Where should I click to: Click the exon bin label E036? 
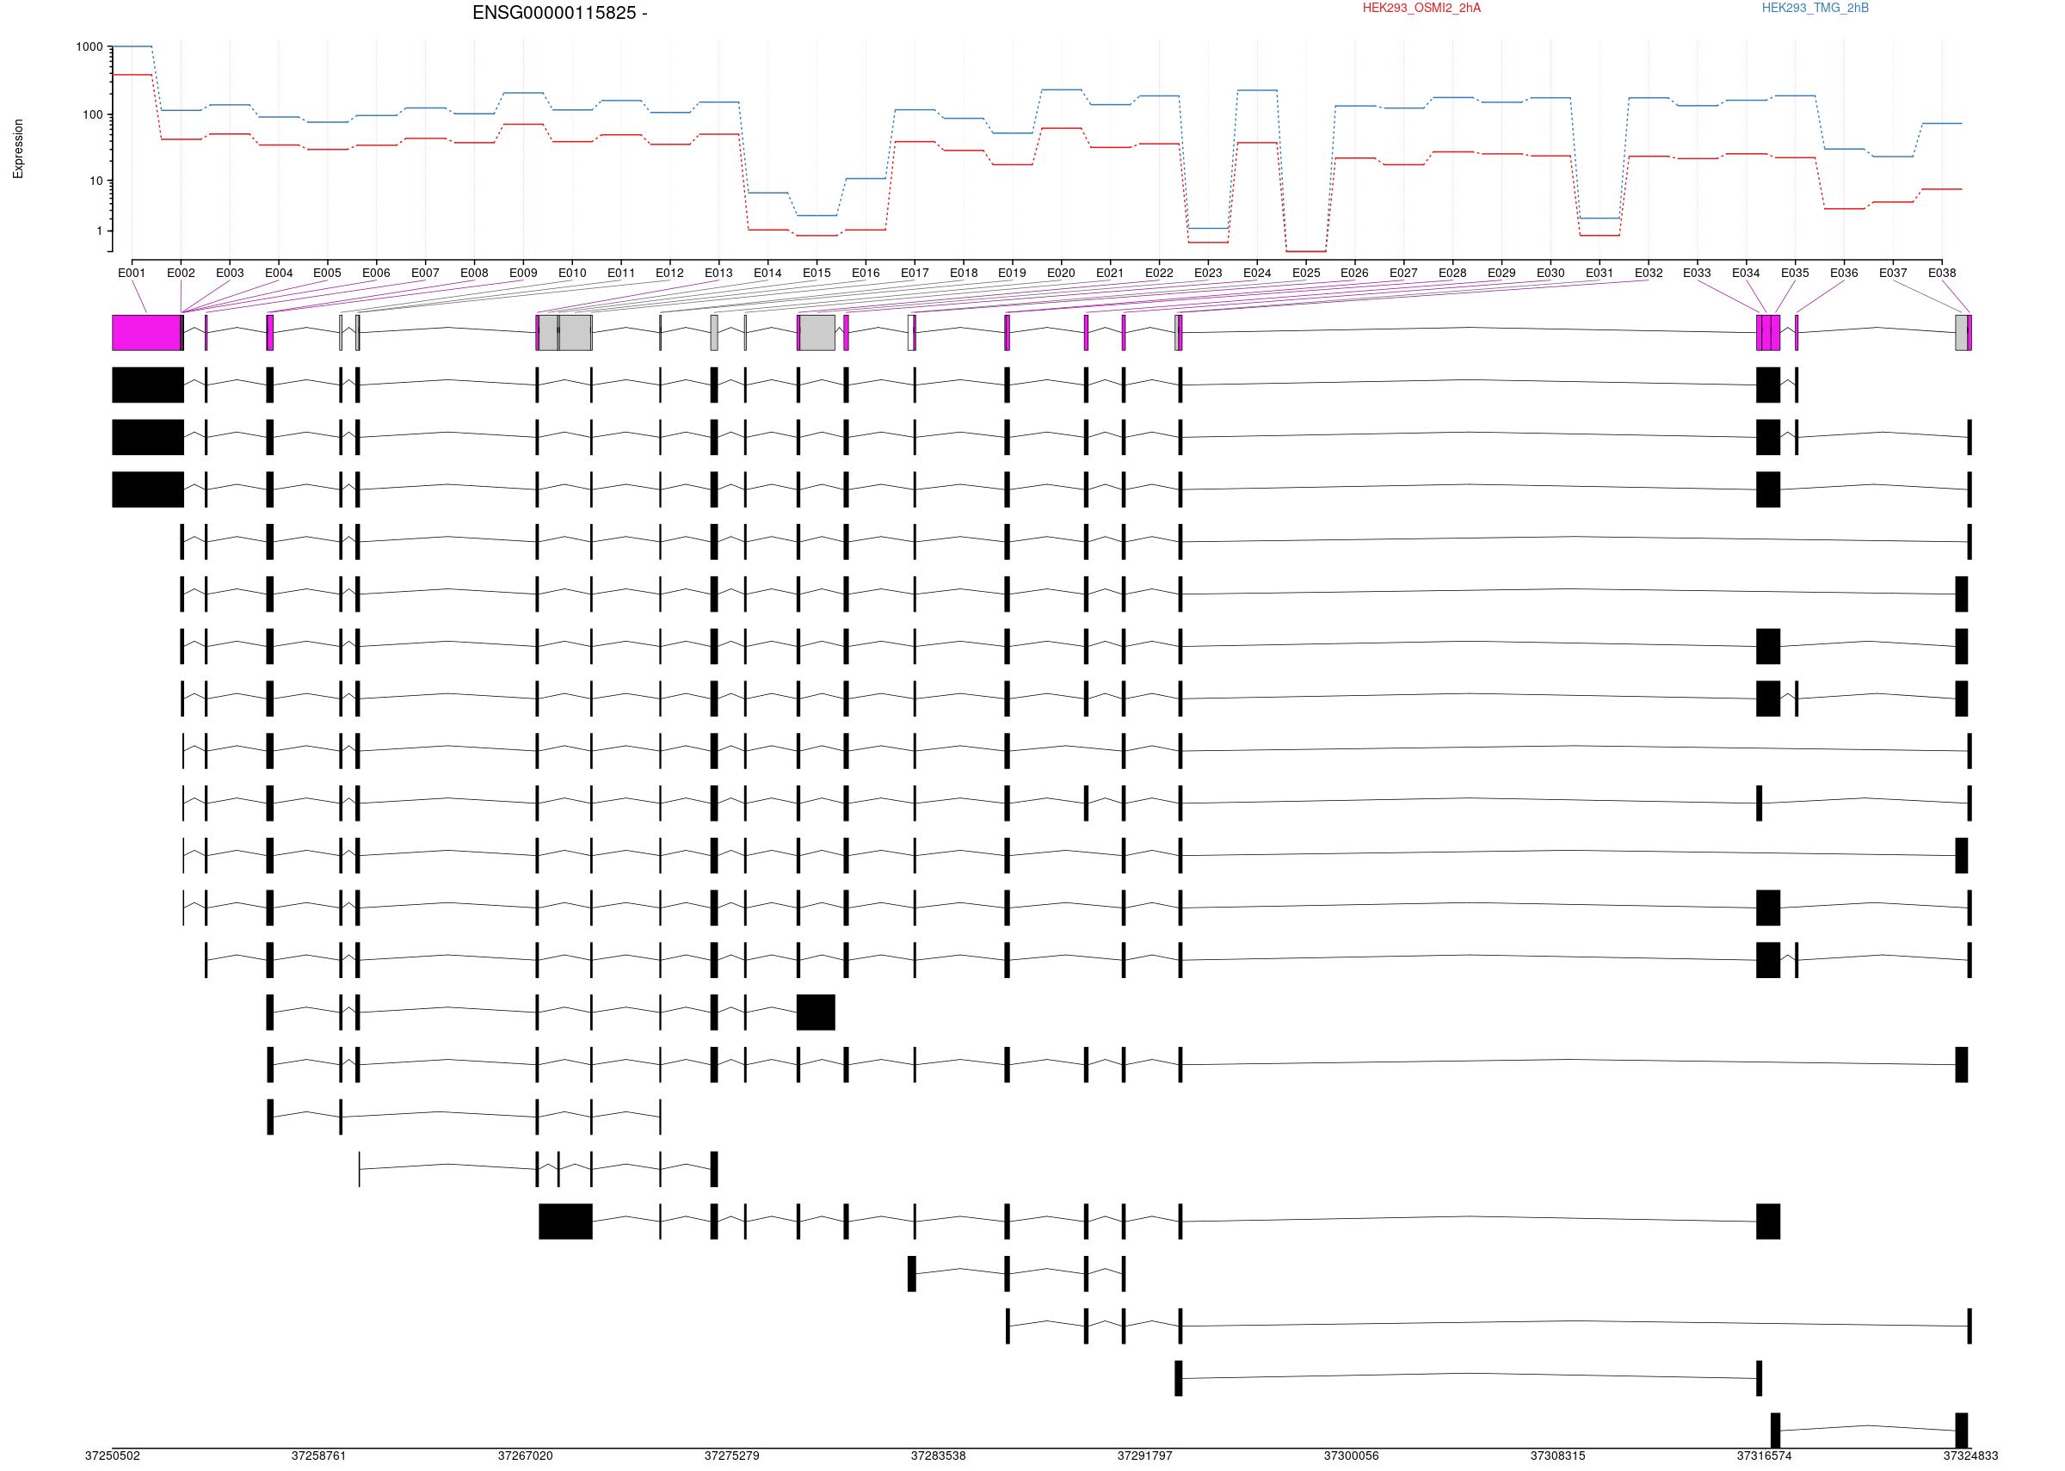[x=1844, y=273]
